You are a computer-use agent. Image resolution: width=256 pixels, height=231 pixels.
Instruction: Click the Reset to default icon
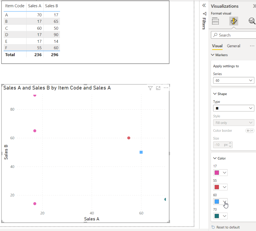pyautogui.click(x=213, y=227)
